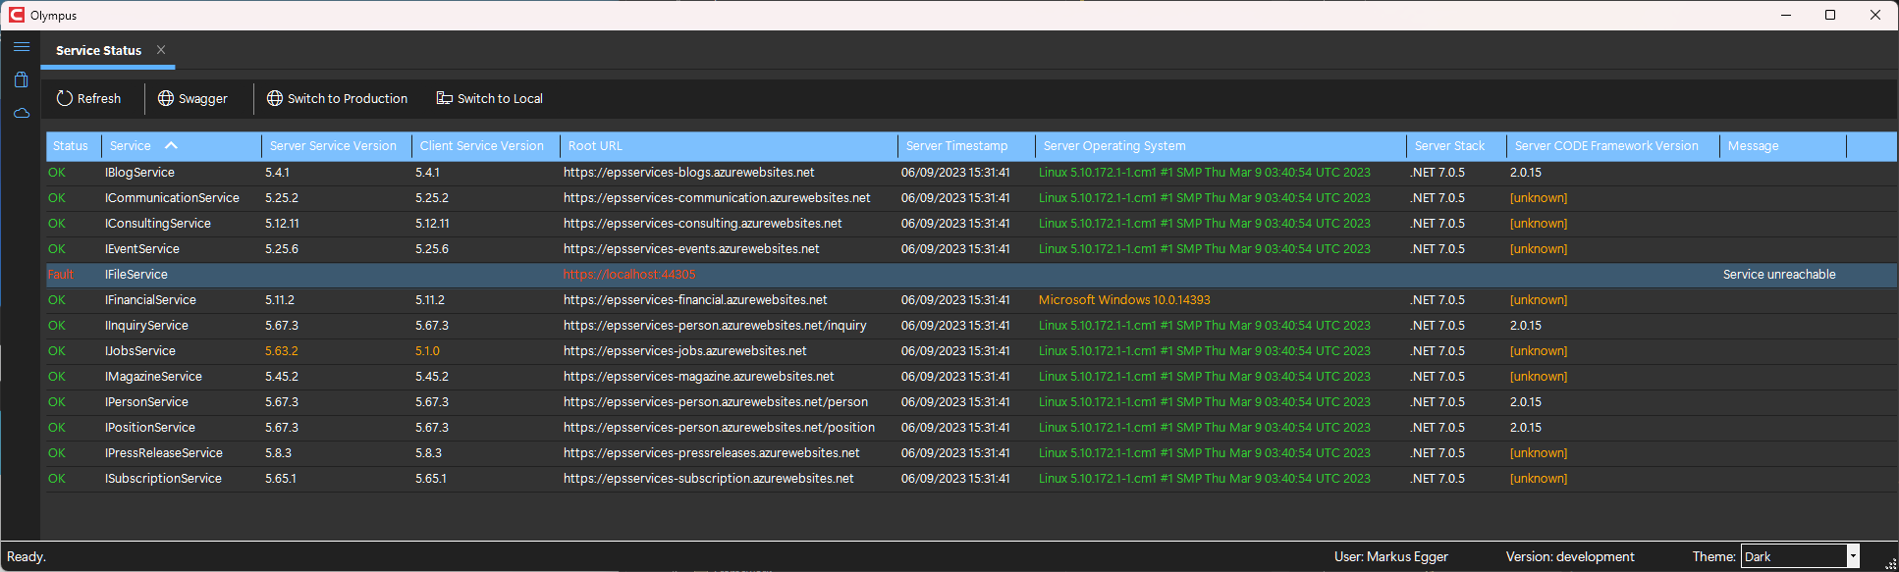Open the hamburger menu in the sidebar
Image resolution: width=1899 pixels, height=572 pixels.
pyautogui.click(x=21, y=46)
